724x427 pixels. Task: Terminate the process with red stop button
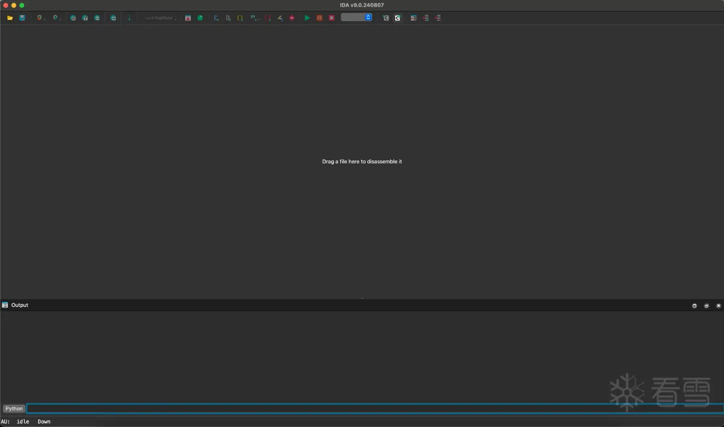pos(332,18)
